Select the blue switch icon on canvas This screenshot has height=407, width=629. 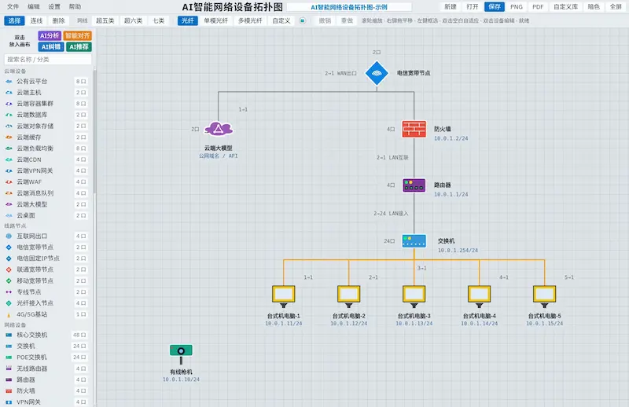(x=414, y=241)
